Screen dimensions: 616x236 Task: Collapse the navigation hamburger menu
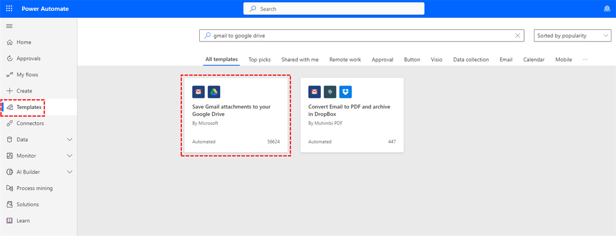[9, 26]
